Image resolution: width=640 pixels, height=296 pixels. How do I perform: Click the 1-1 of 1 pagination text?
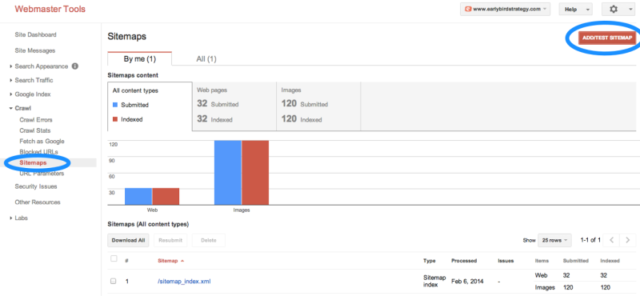click(x=590, y=240)
